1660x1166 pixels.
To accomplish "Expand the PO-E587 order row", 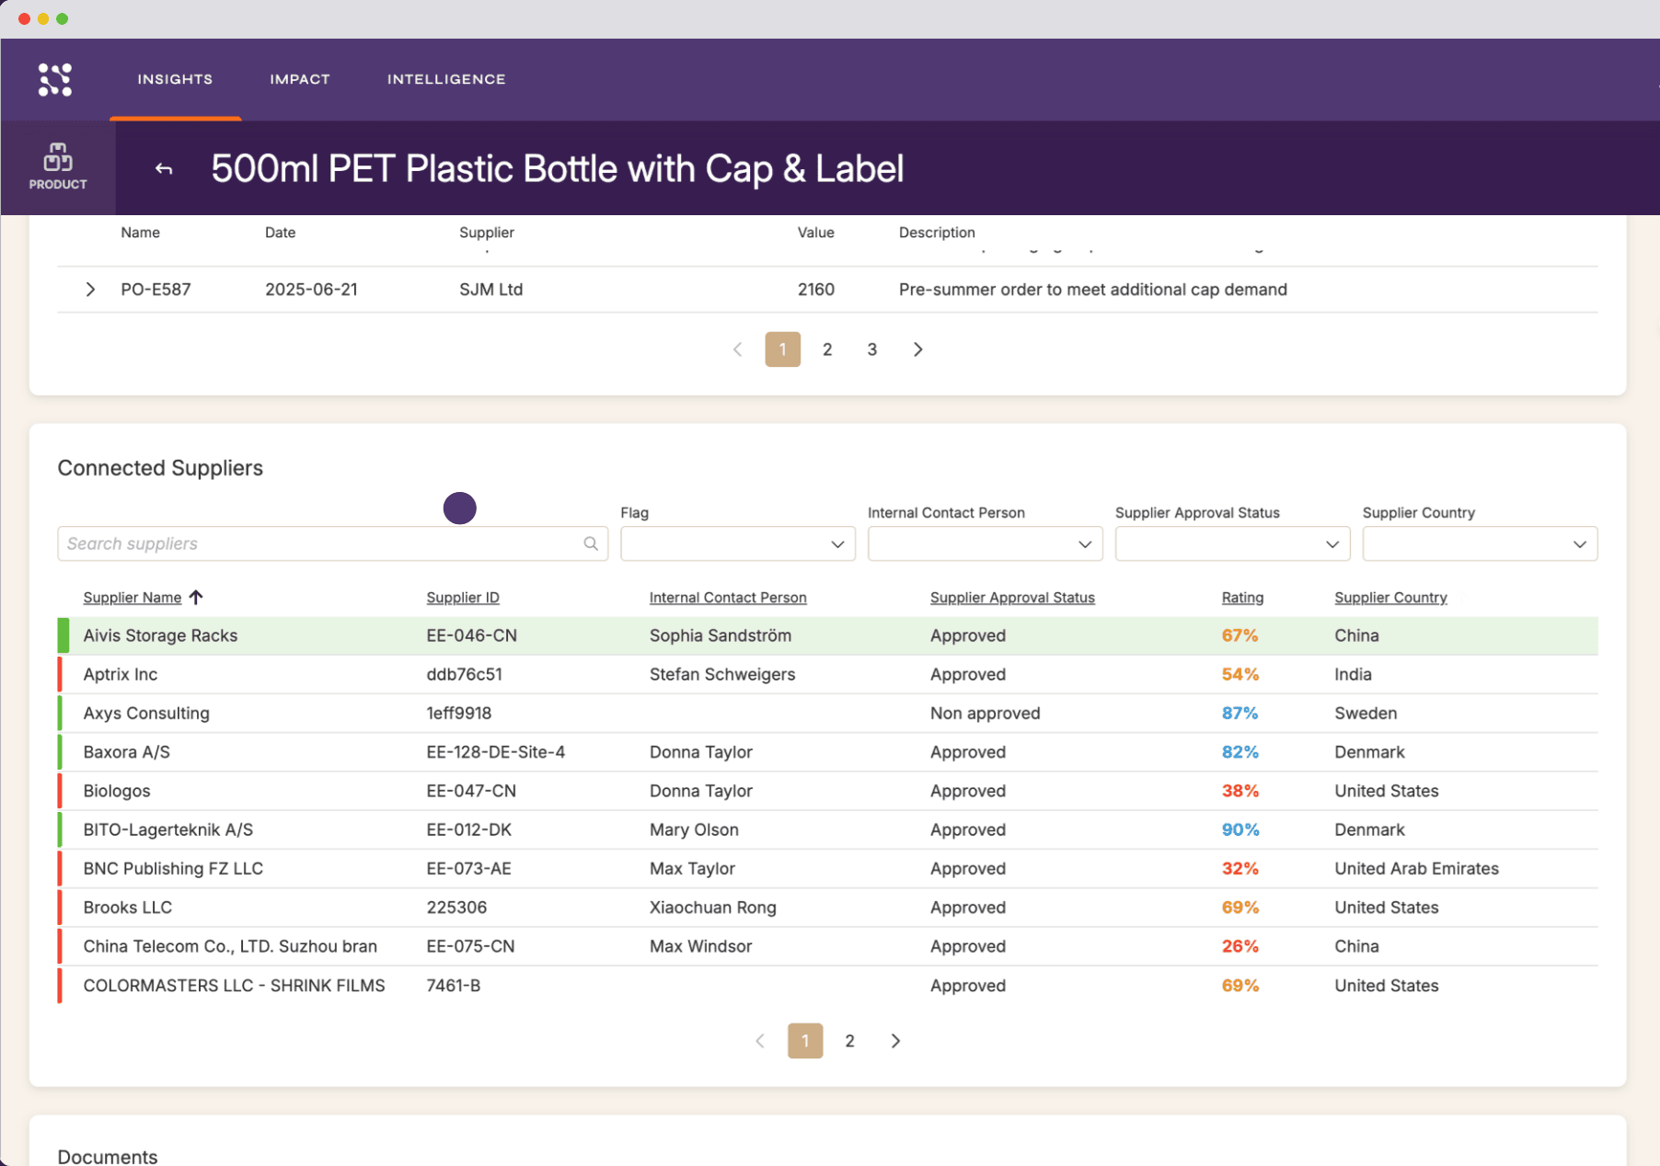I will 90,290.
